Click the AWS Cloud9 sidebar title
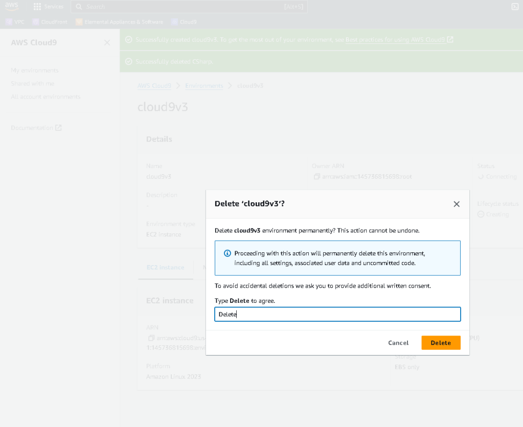523x427 pixels. coord(34,43)
